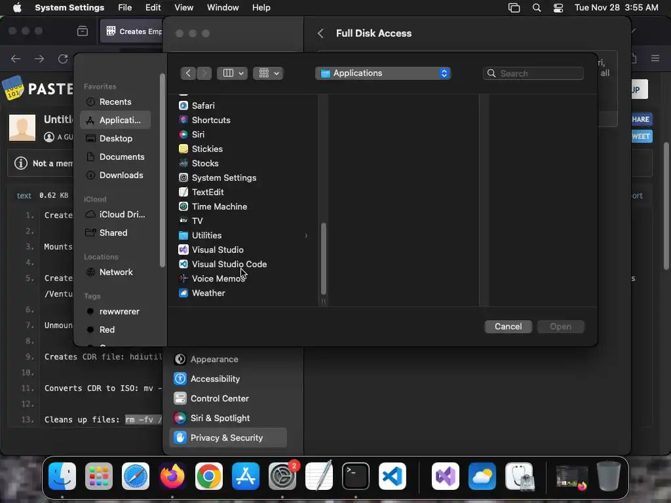Launch Firefox from the Dock
The image size is (671, 503).
pos(172,476)
